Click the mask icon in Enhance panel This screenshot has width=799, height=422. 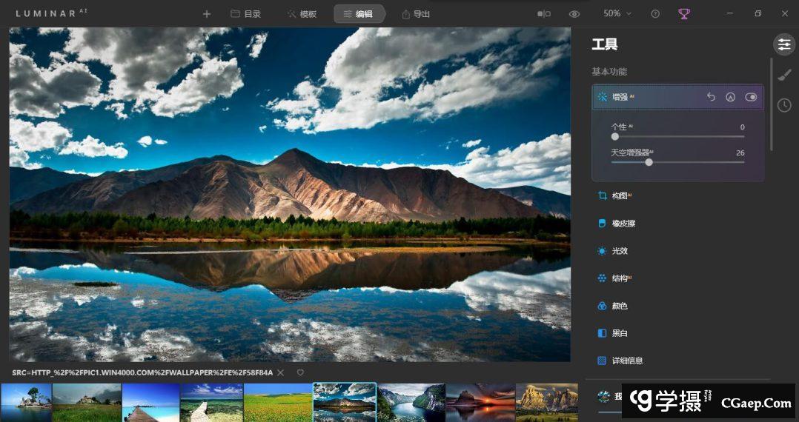point(730,97)
